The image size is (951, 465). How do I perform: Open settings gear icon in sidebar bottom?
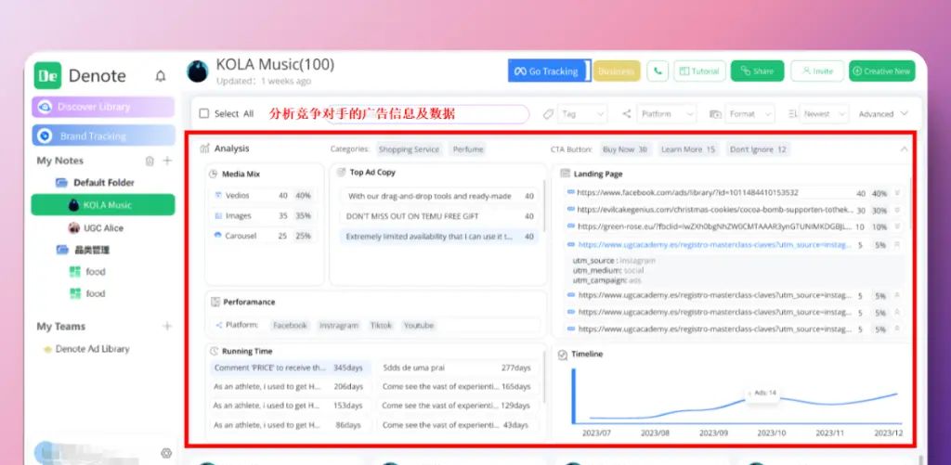click(166, 453)
